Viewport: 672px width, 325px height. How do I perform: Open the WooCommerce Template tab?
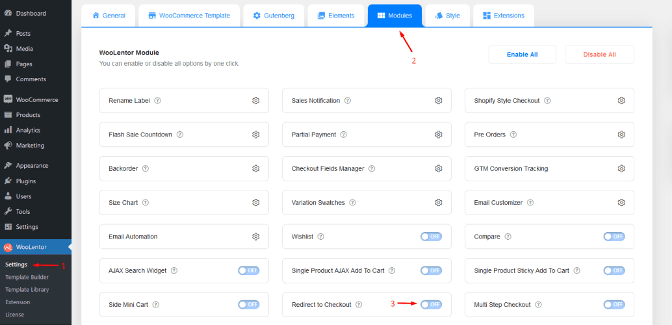click(x=189, y=16)
